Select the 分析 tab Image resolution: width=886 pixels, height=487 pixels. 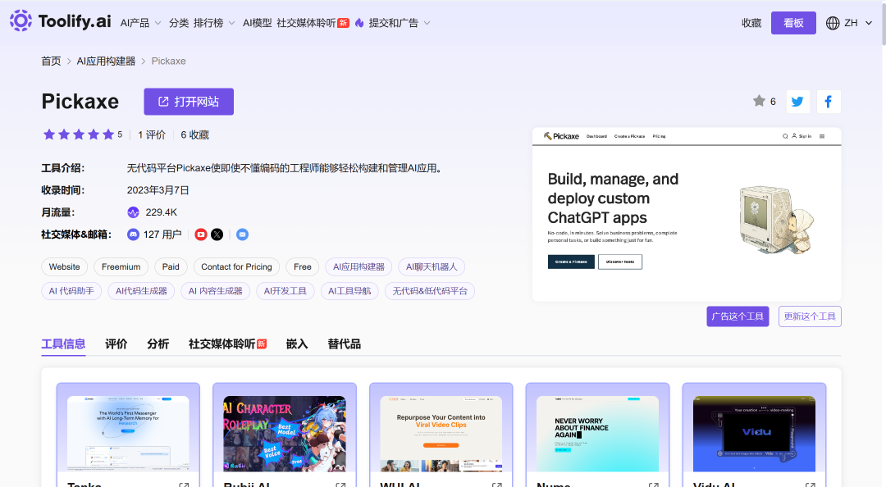coord(158,344)
